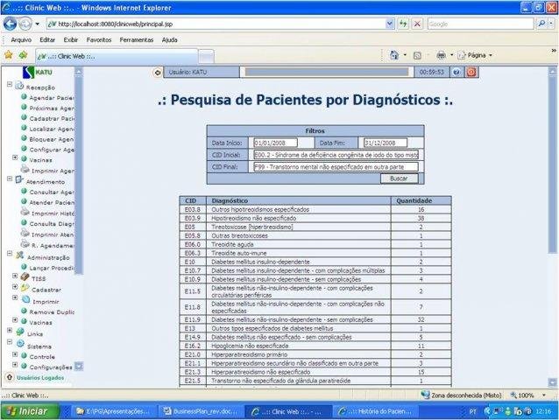The image size is (559, 420).
Task: Open Remove Duplic sidebar item
Action: tap(52, 311)
